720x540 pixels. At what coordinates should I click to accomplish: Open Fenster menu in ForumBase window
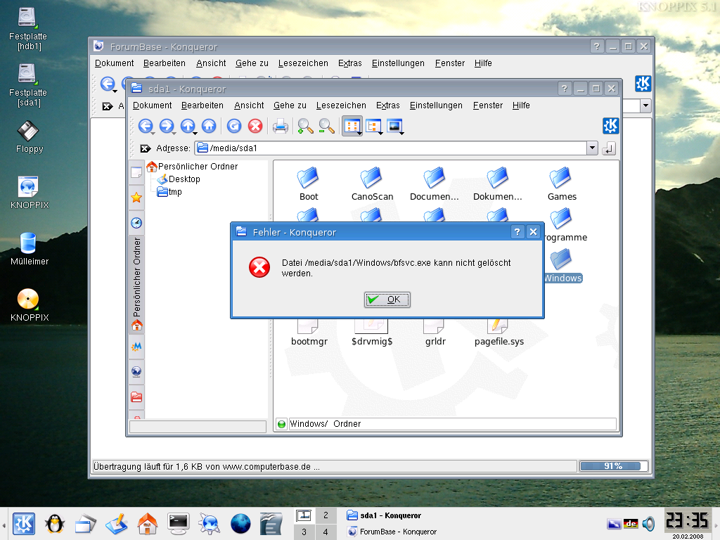pyautogui.click(x=450, y=63)
